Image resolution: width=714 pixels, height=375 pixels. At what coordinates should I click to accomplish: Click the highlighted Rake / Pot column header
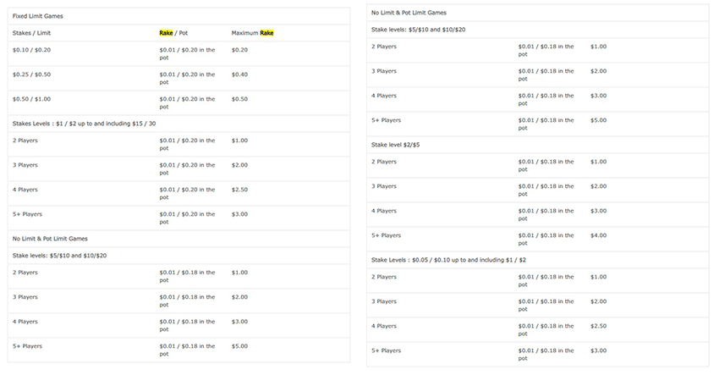click(x=173, y=33)
